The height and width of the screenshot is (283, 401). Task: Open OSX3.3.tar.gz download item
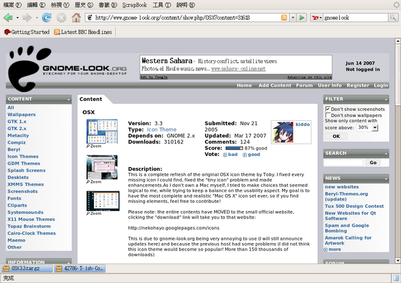click(27, 269)
